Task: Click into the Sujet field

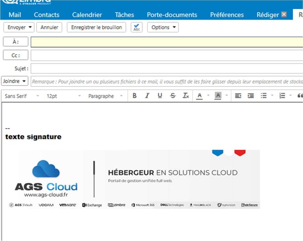Action: pyautogui.click(x=167, y=69)
